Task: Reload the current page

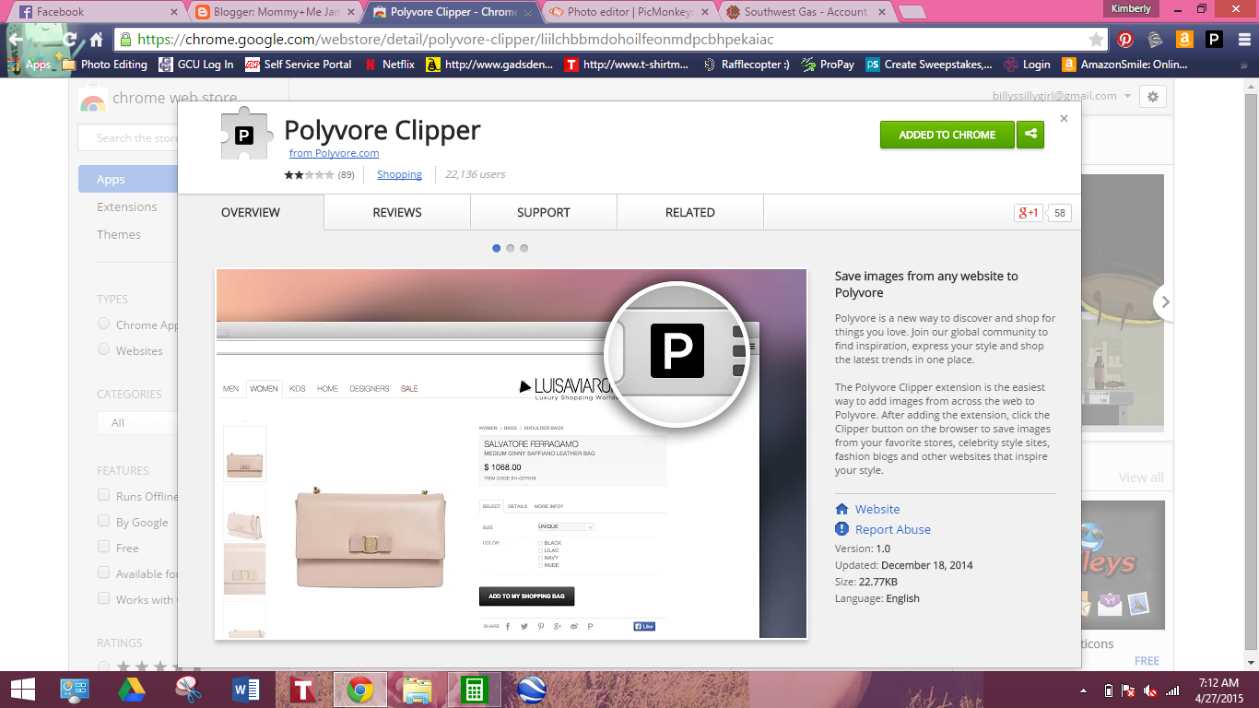Action: tap(69, 40)
